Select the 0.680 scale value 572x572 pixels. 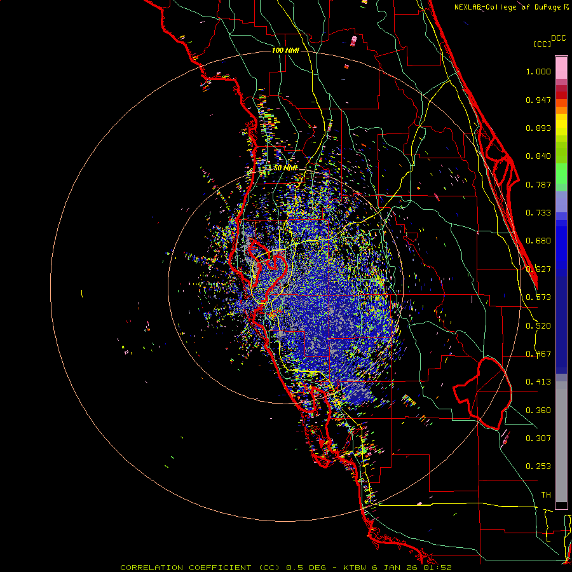click(x=538, y=241)
